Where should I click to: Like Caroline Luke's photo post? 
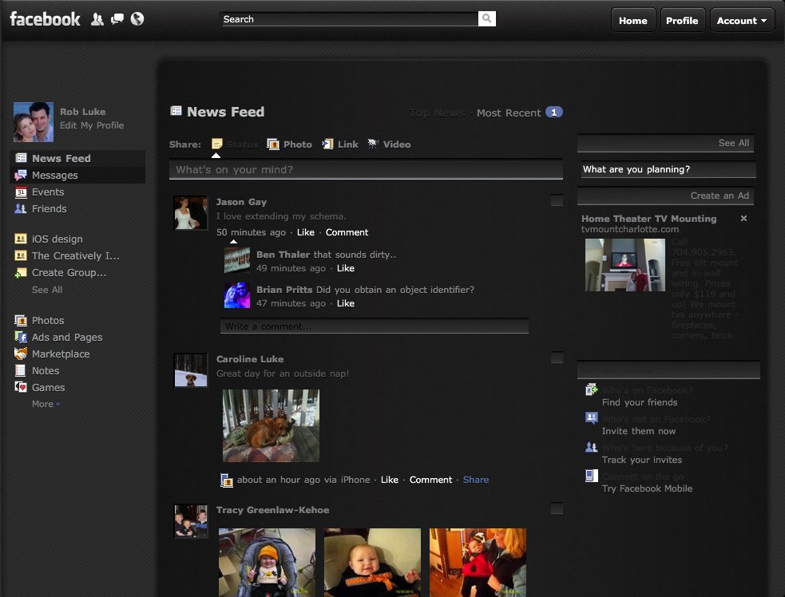pos(390,480)
